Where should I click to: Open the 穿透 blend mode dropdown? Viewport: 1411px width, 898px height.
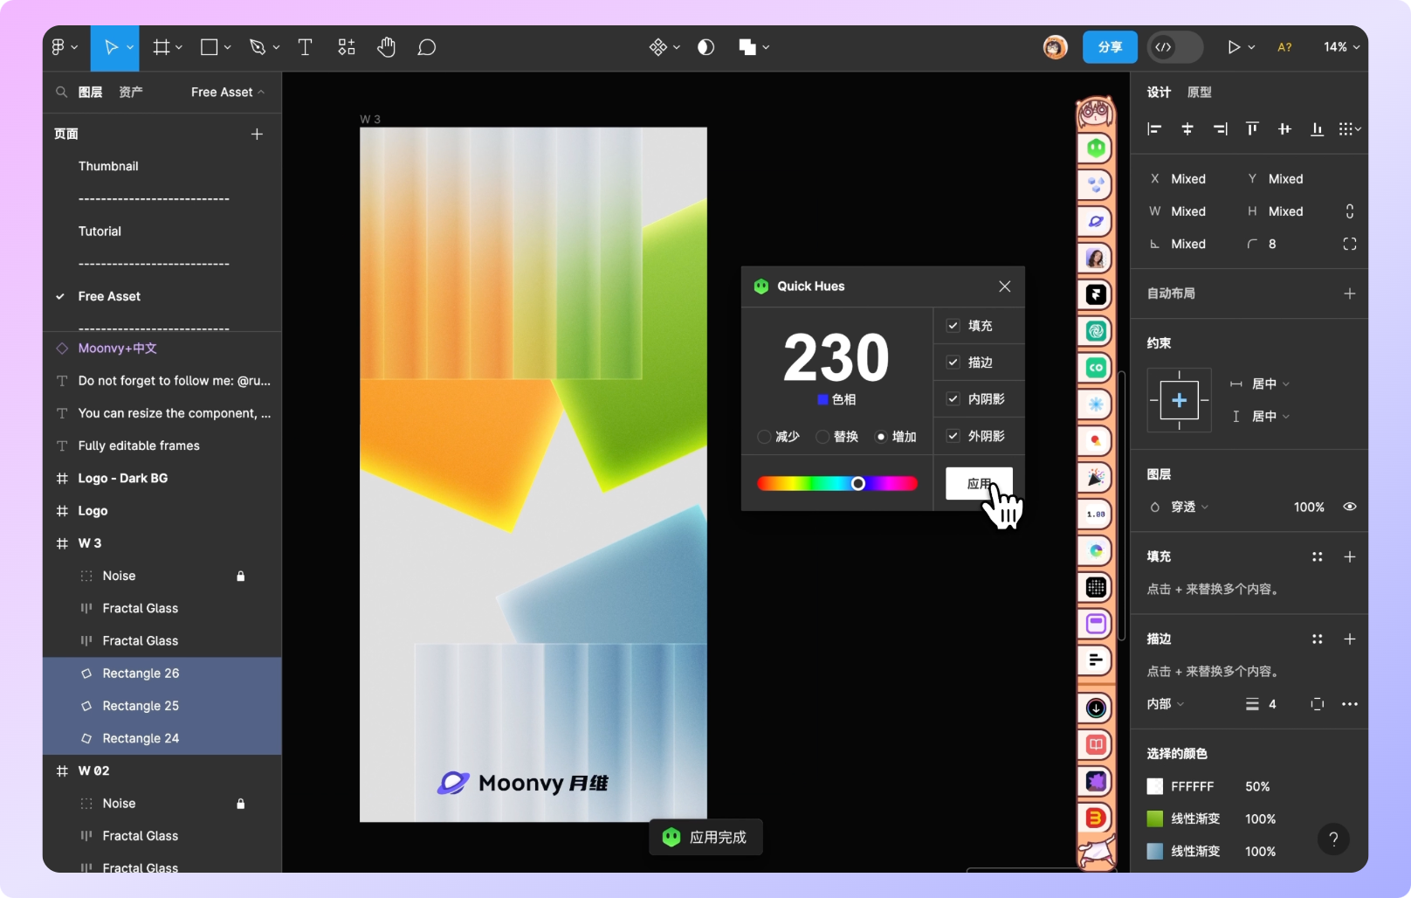[x=1189, y=507]
